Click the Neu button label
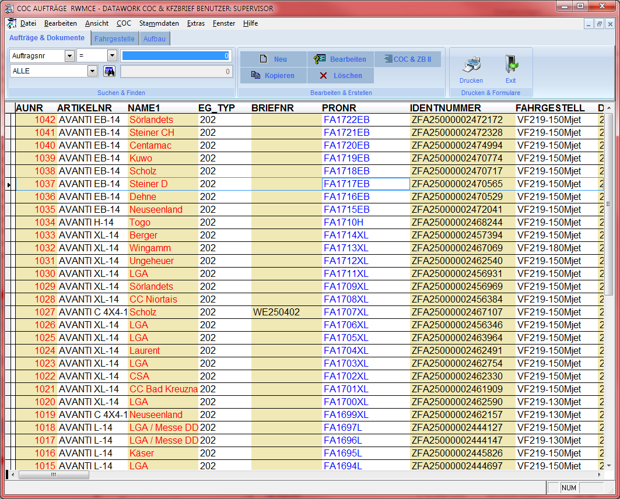 pyautogui.click(x=281, y=59)
